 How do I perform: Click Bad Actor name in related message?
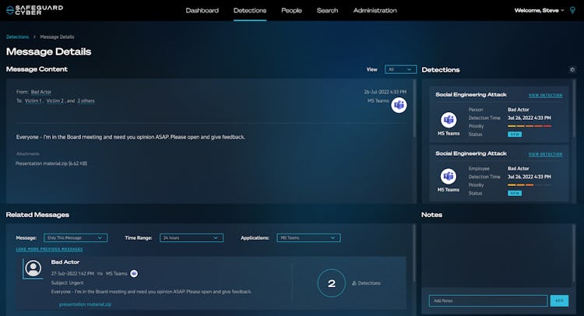point(65,262)
